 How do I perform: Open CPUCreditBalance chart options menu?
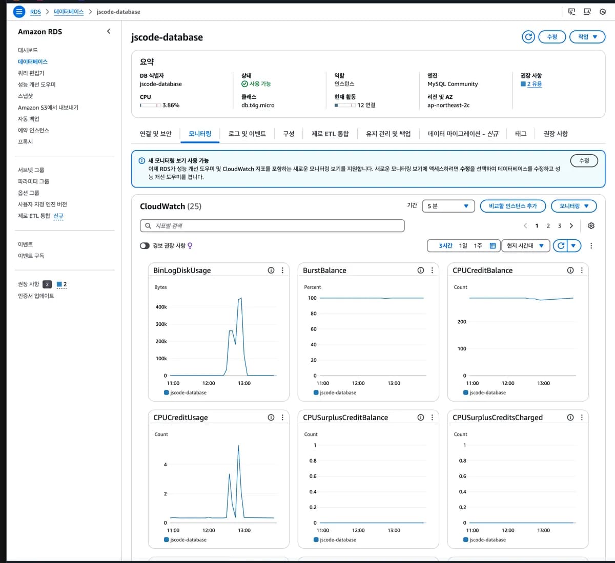(x=582, y=270)
